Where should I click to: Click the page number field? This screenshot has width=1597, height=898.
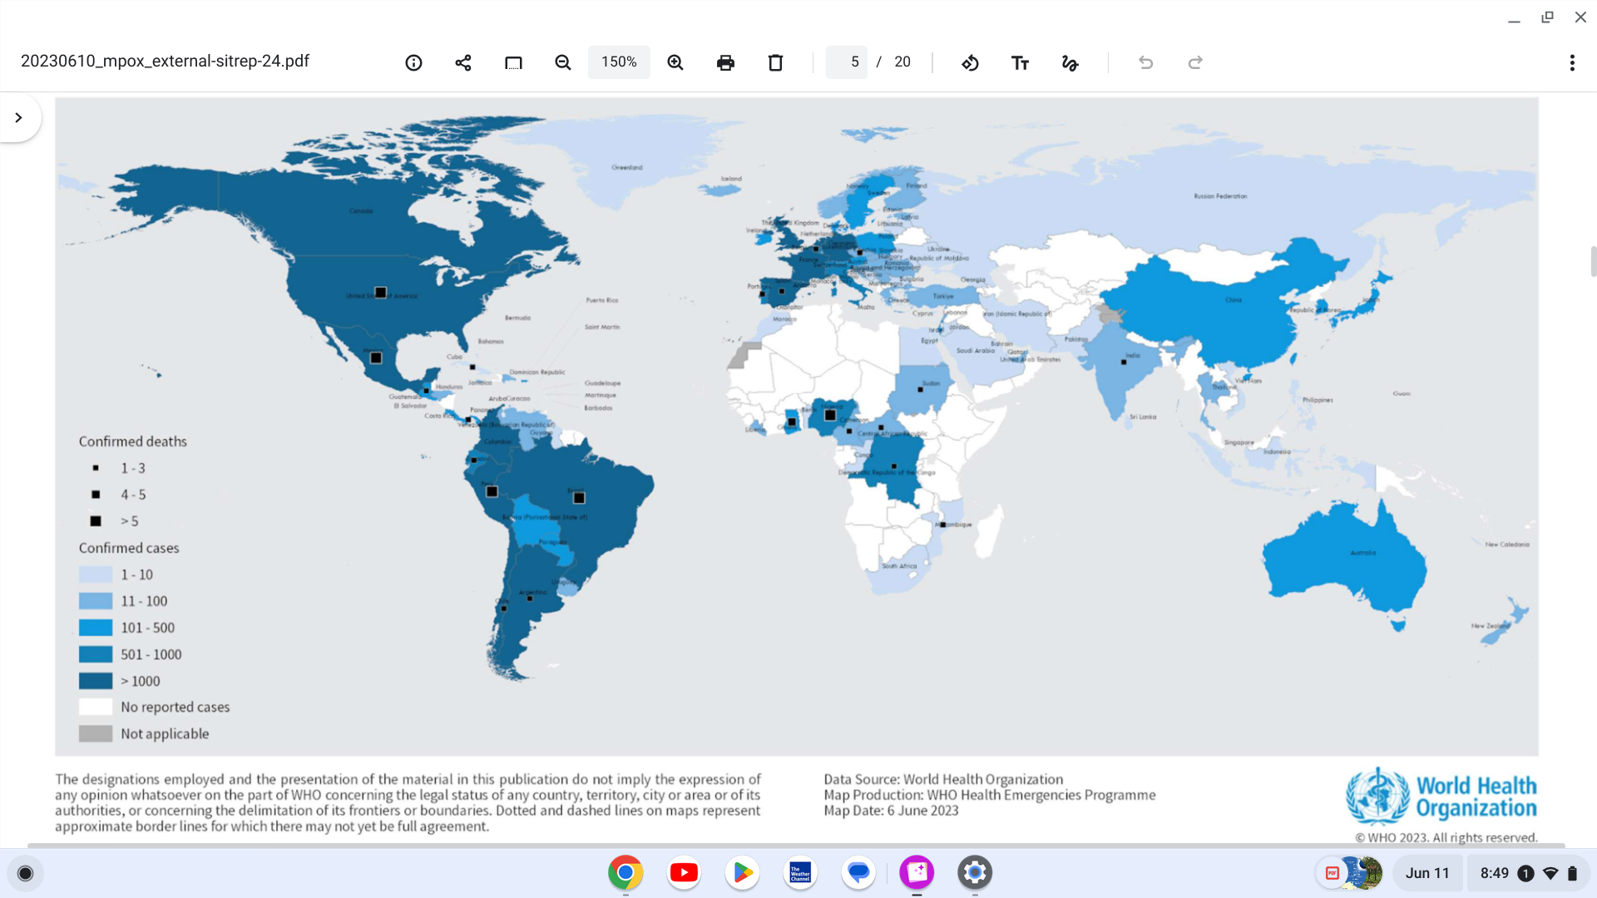(848, 62)
